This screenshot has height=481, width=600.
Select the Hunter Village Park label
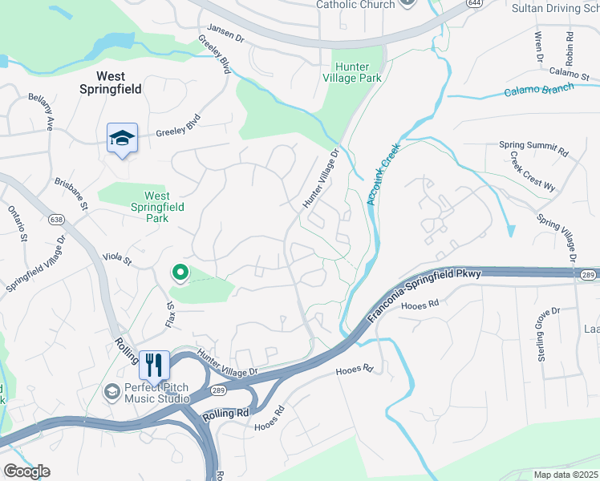point(352,73)
